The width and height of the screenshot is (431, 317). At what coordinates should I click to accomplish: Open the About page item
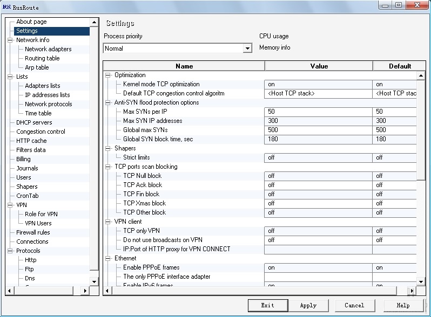31,22
